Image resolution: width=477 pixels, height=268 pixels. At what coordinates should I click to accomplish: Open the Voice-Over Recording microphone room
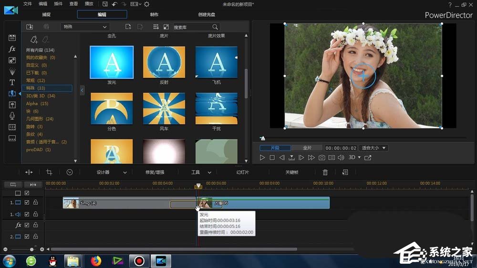12,116
